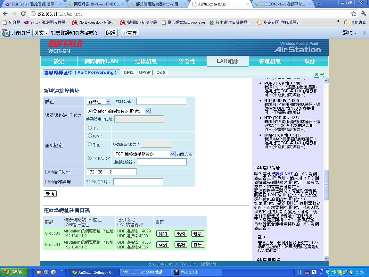Go back in browser history
The height and width of the screenshot is (277, 369).
pyautogui.click(x=5, y=14)
